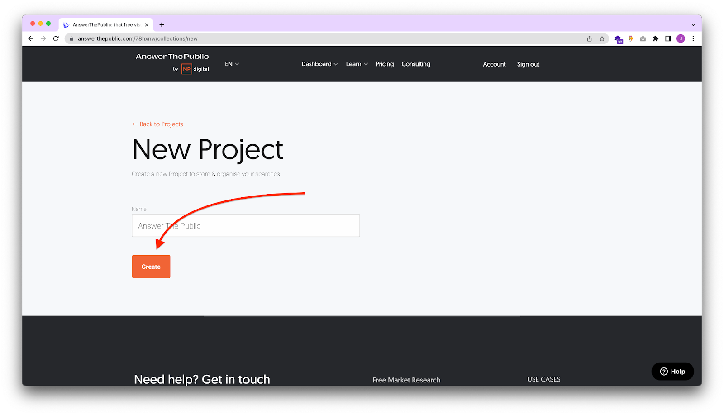
Task: Click the AnswerThePublic logo
Action: click(x=172, y=57)
